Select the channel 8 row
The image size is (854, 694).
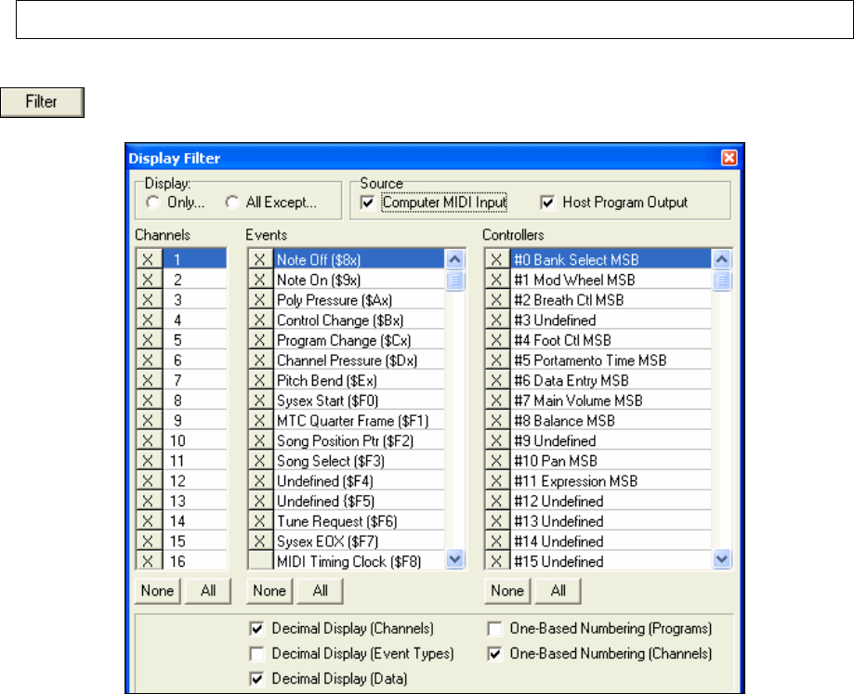click(x=194, y=400)
